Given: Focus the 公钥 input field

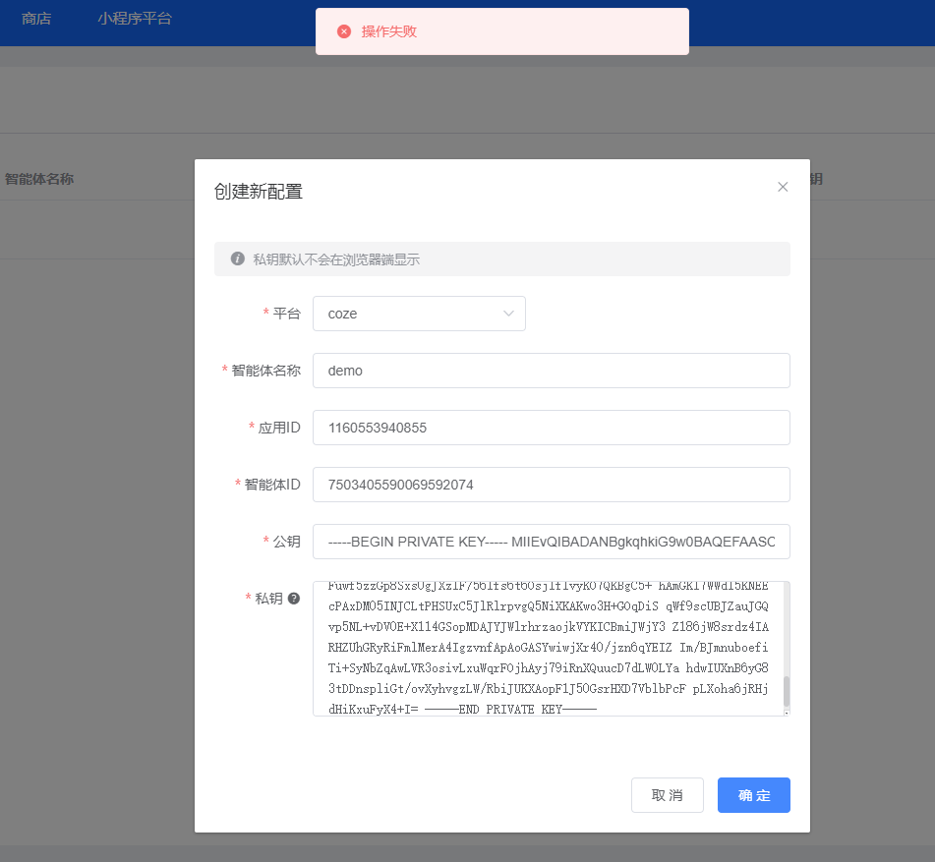Looking at the screenshot, I should point(551,542).
